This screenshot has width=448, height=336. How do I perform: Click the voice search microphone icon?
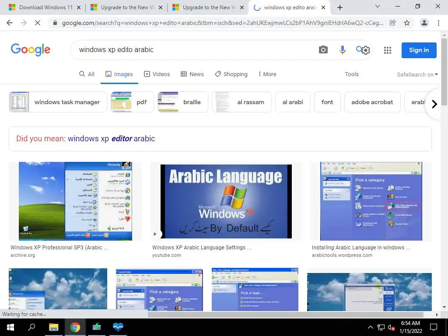(x=342, y=50)
